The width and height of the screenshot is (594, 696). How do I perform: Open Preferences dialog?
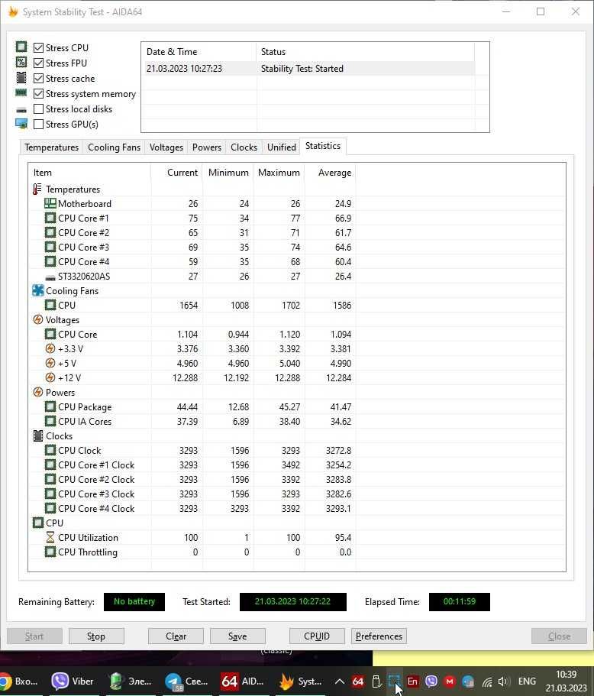coord(379,636)
